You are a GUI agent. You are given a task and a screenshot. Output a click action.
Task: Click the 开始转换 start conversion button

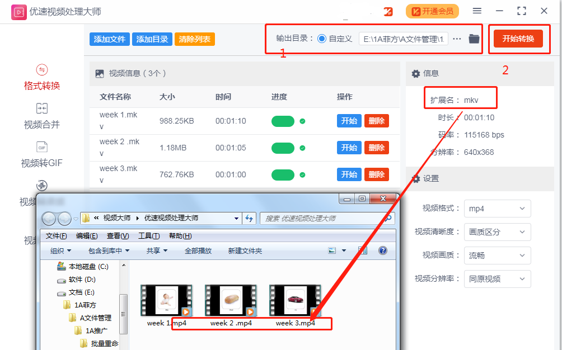point(518,39)
